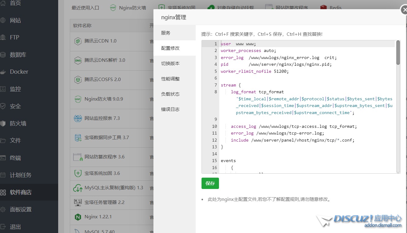Open 软件商店 in the sidebar

tap(21, 192)
